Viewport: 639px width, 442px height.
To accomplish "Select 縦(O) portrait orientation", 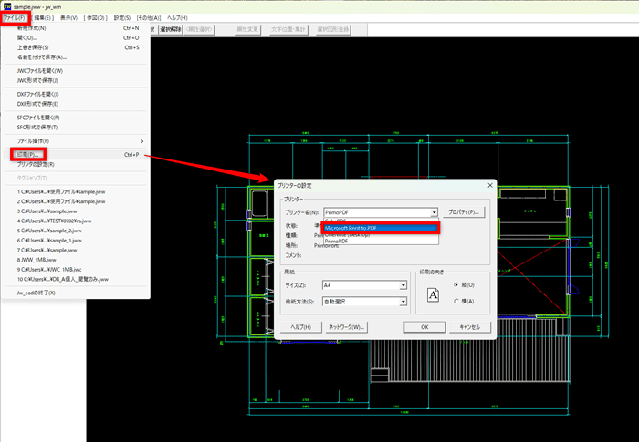I will click(x=464, y=285).
